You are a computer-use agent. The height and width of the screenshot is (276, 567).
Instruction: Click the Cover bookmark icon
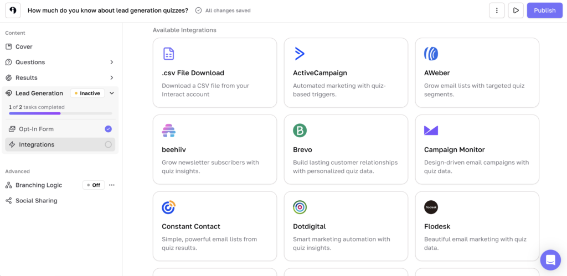pyautogui.click(x=9, y=46)
